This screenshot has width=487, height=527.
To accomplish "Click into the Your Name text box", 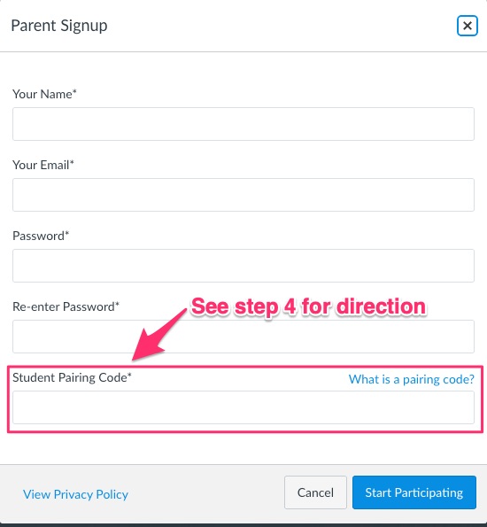I will 243,124.
